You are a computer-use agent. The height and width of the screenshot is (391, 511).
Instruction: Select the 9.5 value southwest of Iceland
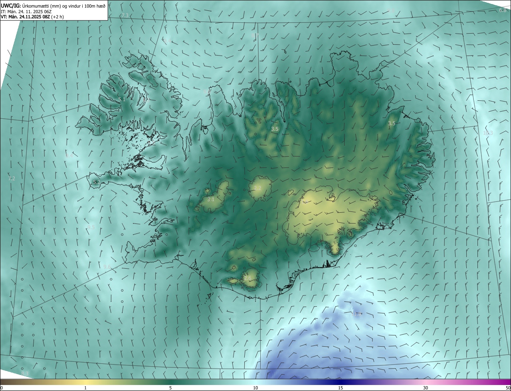[x=91, y=227]
